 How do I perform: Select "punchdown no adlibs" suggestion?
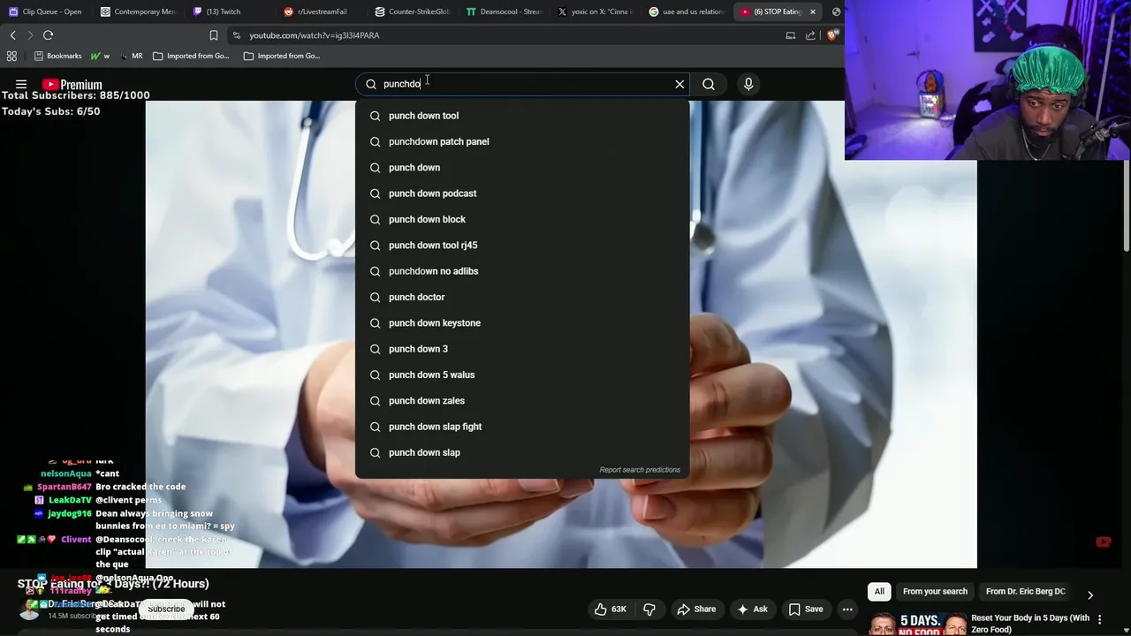(x=522, y=271)
